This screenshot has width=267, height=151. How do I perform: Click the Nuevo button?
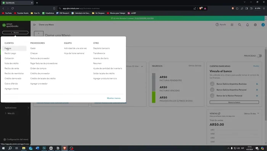click(x=15, y=32)
